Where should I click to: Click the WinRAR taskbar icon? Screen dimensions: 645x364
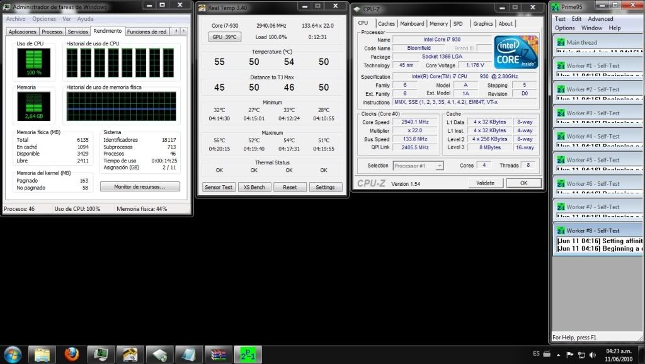218,355
